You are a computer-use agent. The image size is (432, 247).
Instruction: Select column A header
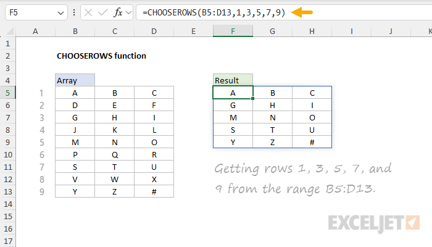35,31
